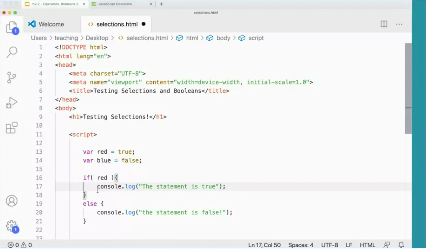Click 'The statement is true' string

coord(179,186)
